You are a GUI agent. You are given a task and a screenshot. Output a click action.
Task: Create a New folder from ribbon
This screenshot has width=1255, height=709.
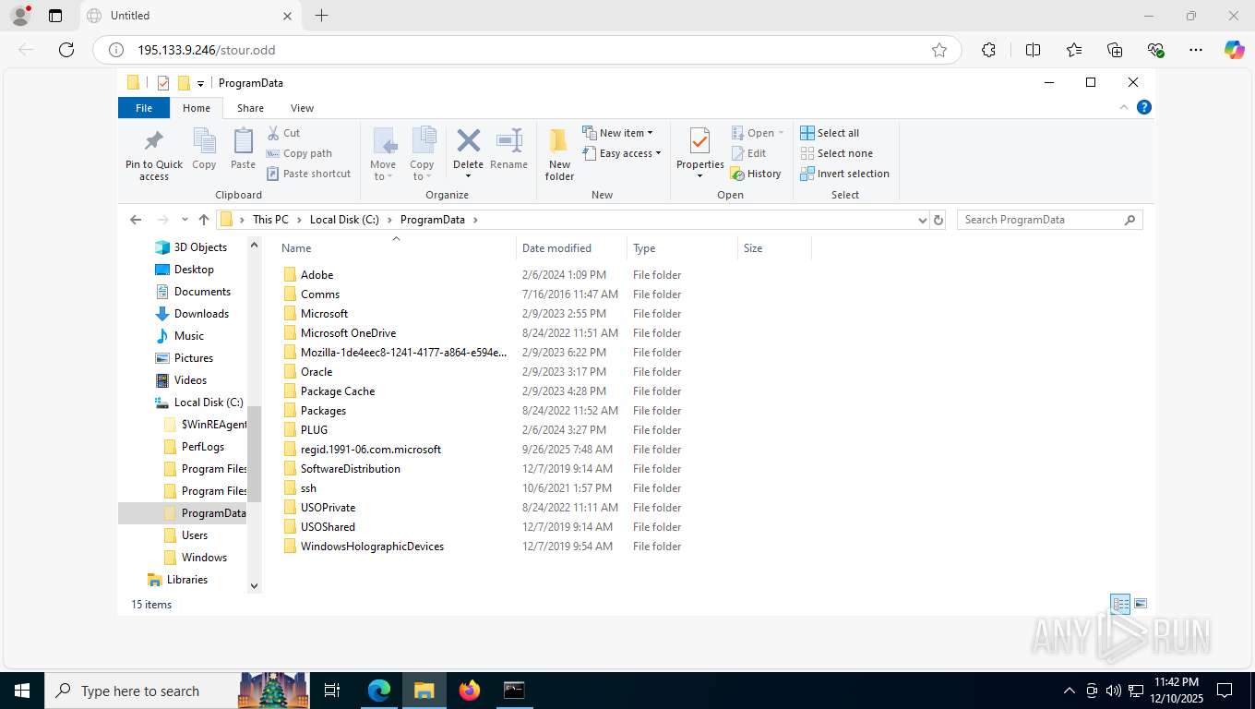pyautogui.click(x=559, y=154)
